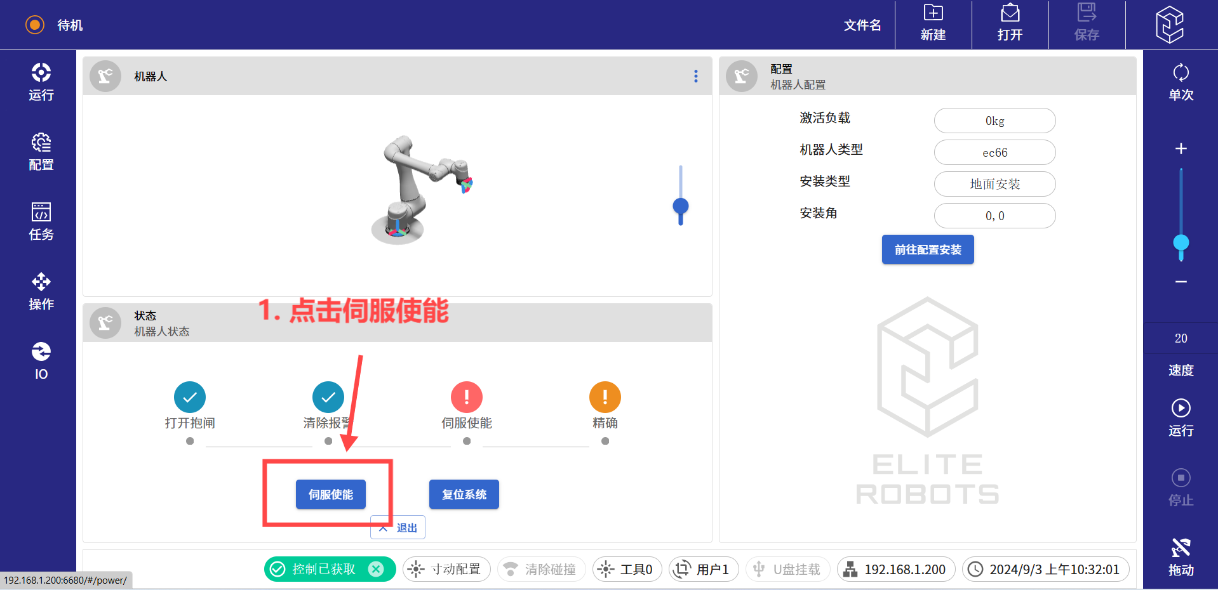Screen dimensions: 1218x590
Task: Click 前往配置安装 button
Action: (927, 249)
